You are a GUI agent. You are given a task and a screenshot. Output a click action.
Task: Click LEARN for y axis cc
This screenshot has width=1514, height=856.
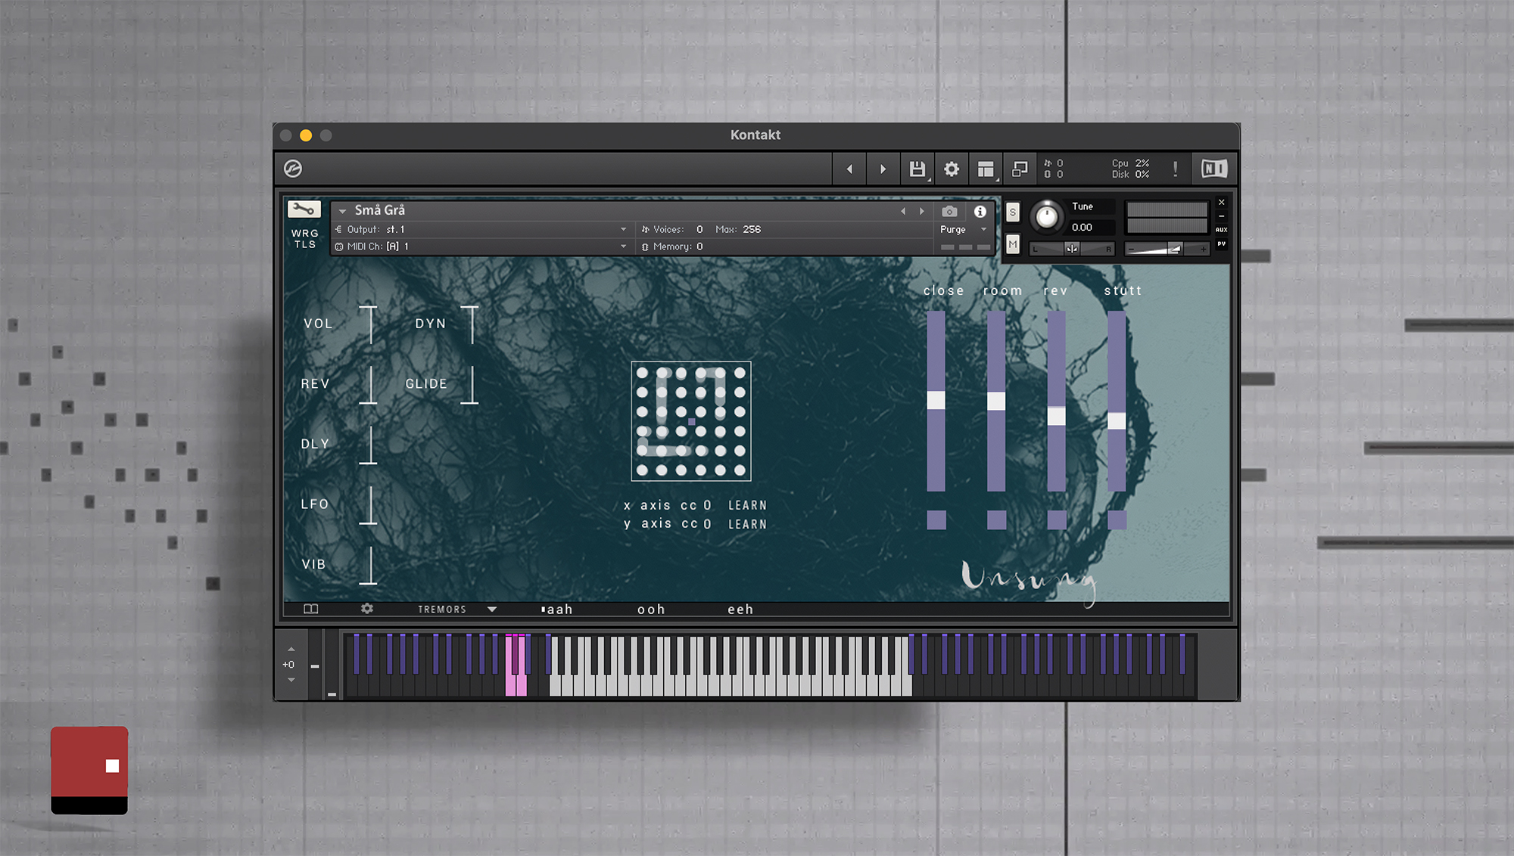(747, 524)
